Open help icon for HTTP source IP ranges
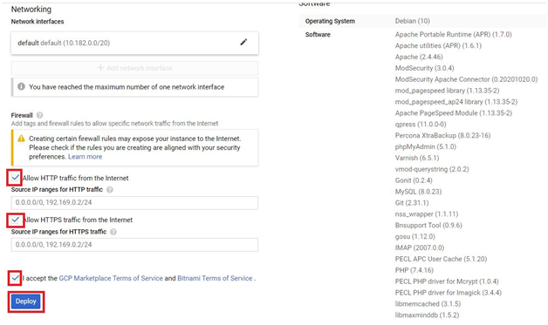 [x=110, y=190]
